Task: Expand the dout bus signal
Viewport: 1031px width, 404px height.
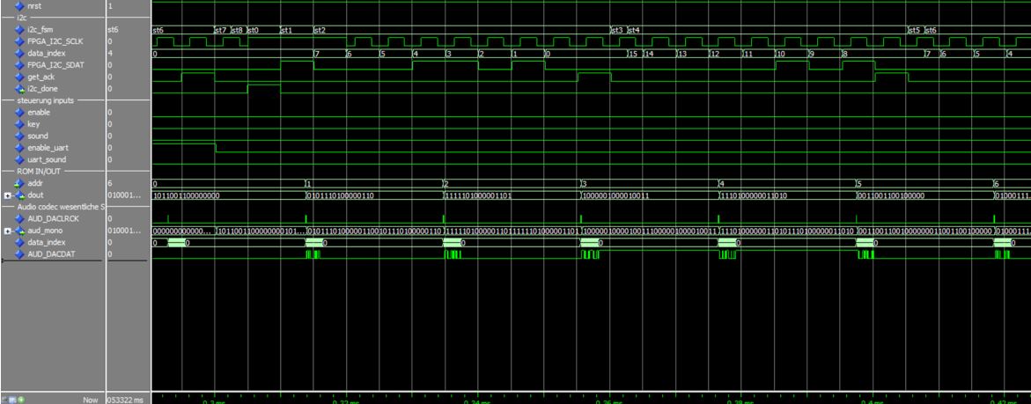Action: (x=7, y=195)
